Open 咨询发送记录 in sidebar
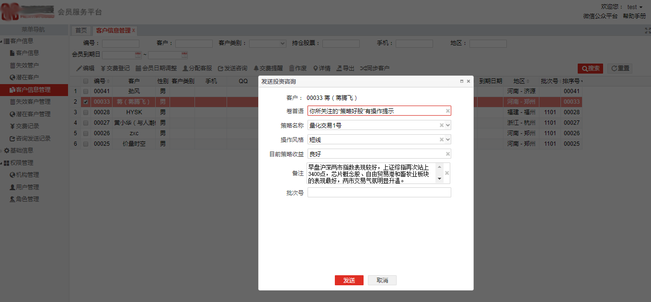This screenshot has width=651, height=302. pyautogui.click(x=30, y=139)
